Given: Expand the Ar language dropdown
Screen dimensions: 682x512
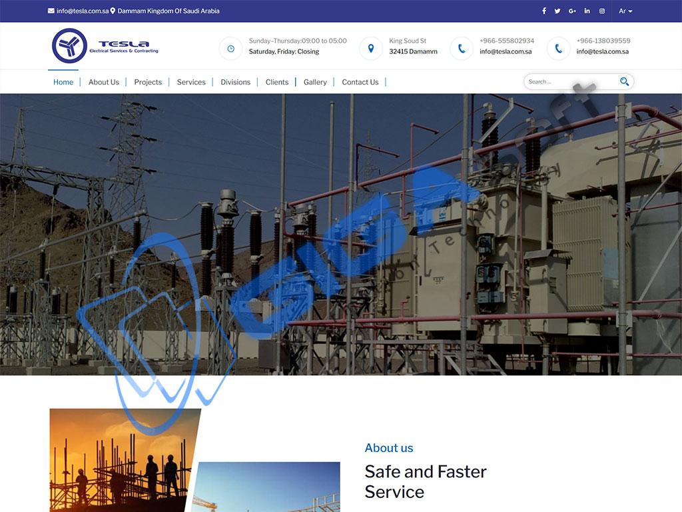Looking at the screenshot, I should pyautogui.click(x=625, y=11).
